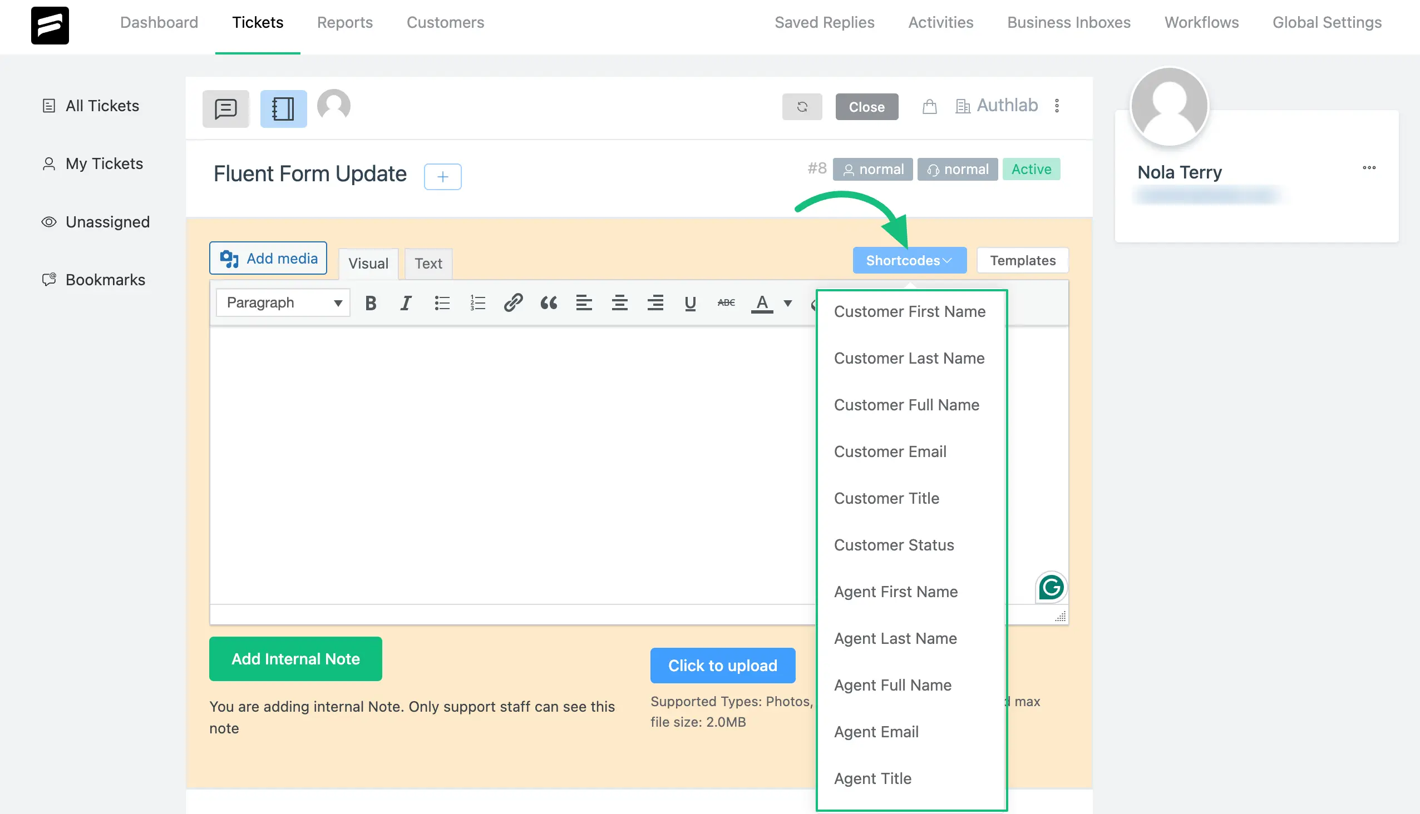This screenshot has width=1420, height=814.
Task: Align text right
Action: tap(655, 303)
